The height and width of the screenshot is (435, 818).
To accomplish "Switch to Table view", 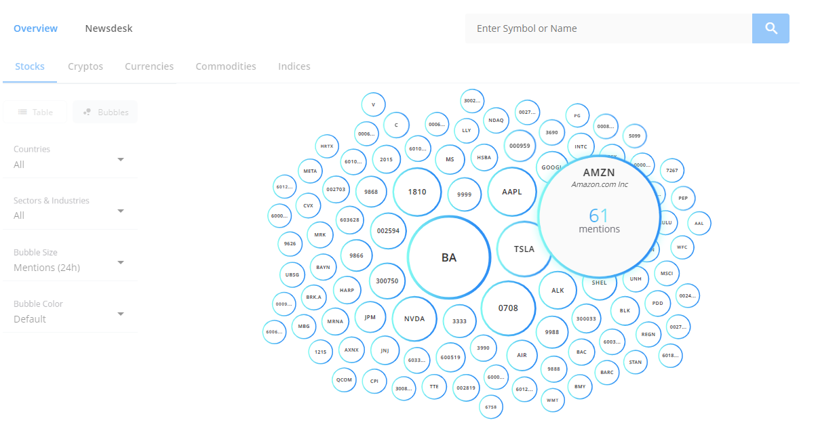I will pos(35,112).
